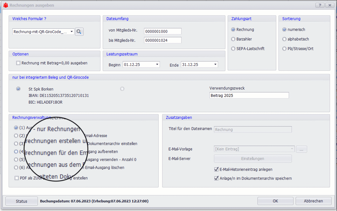Select the St Spk Borken bank account

(18, 89)
